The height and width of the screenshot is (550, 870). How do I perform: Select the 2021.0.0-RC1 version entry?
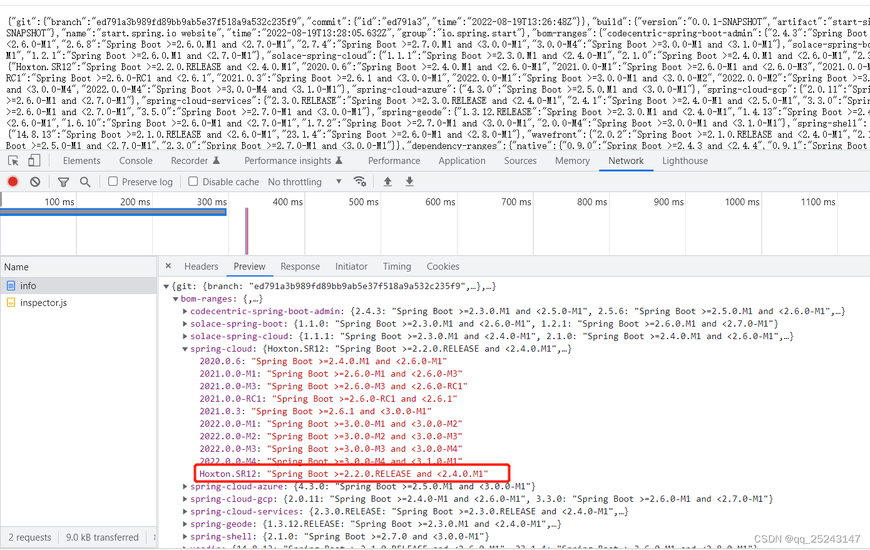[x=329, y=399]
